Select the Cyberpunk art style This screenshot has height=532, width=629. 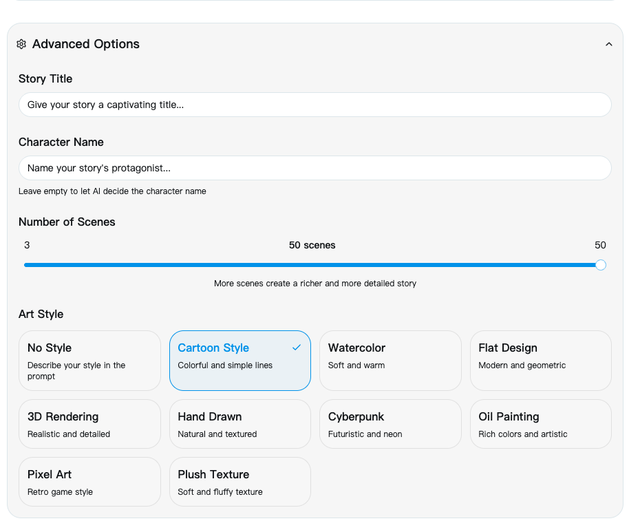click(390, 424)
